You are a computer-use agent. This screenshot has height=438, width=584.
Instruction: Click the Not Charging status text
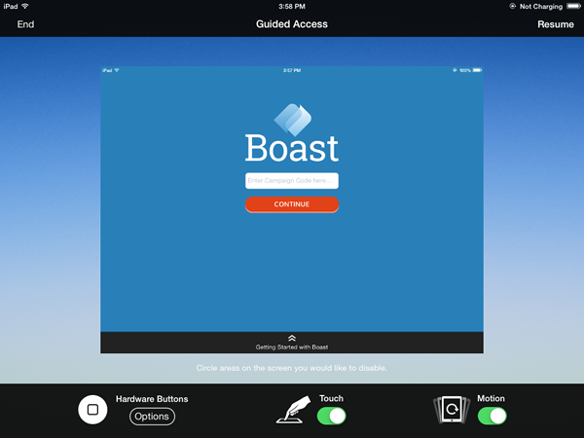[x=541, y=7]
